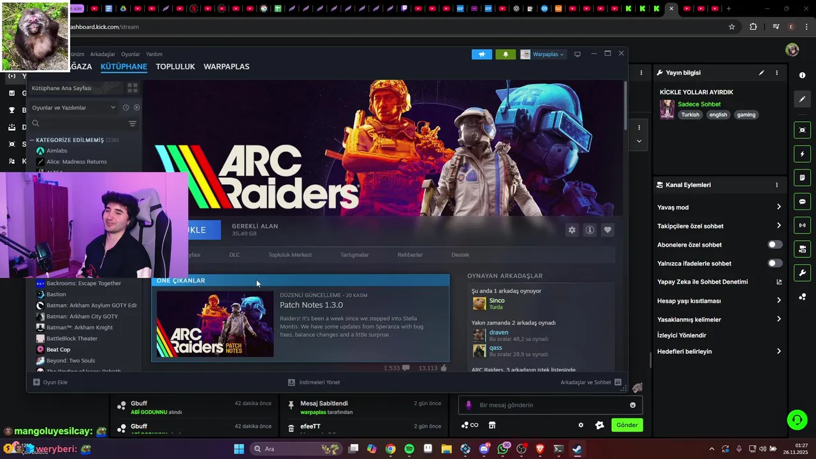
Task: Open Steam announcements megaphone button
Action: click(482, 54)
